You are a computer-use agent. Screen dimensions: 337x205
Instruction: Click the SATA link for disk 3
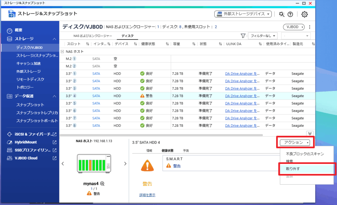pos(96,88)
